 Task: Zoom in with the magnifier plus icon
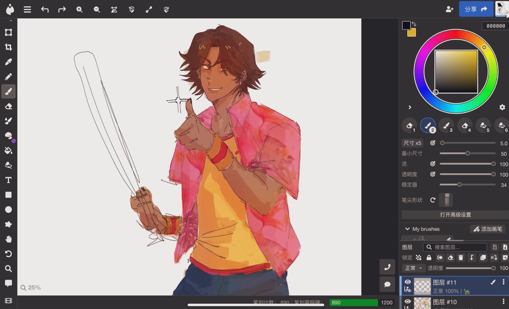pos(79,9)
